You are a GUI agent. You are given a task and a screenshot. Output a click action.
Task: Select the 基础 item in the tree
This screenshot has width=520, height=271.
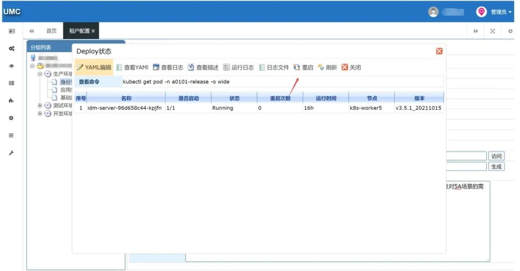click(65, 98)
